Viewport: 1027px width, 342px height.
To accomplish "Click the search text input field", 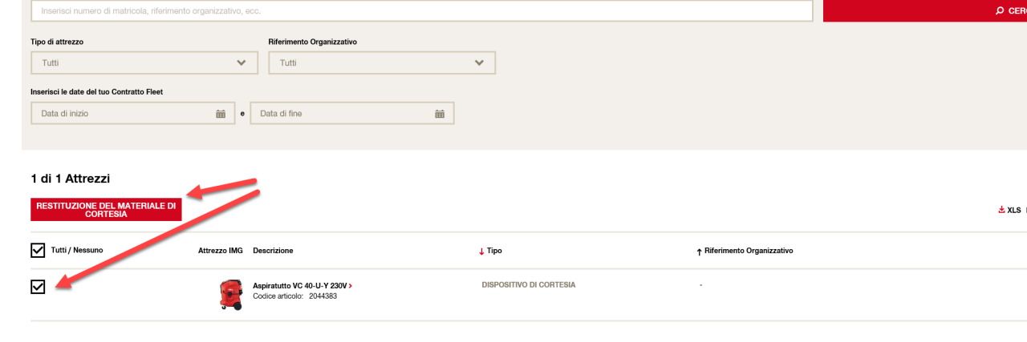I will point(422,11).
